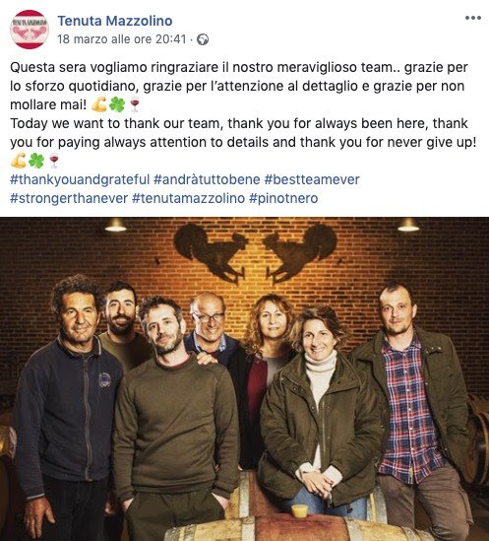
Task: Open hashtag #bestteamever
Action: click(312, 179)
